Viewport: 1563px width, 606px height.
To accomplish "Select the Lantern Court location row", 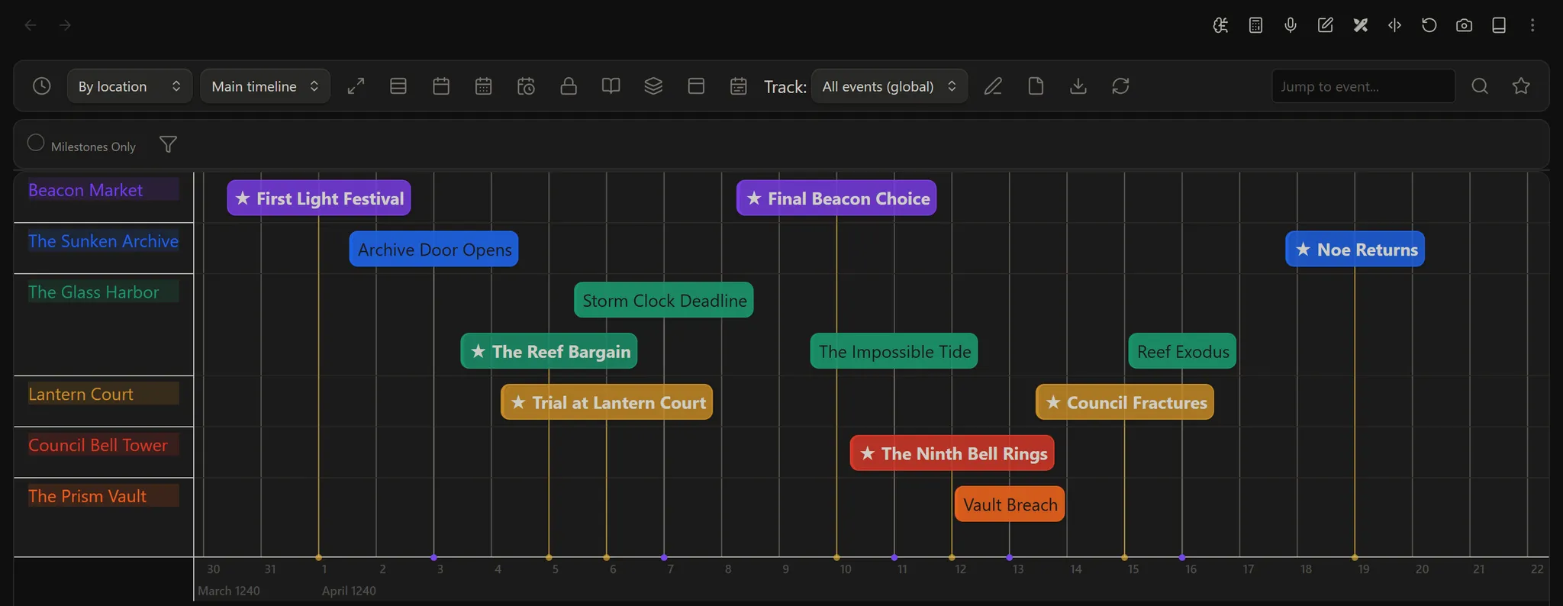I will click(104, 394).
